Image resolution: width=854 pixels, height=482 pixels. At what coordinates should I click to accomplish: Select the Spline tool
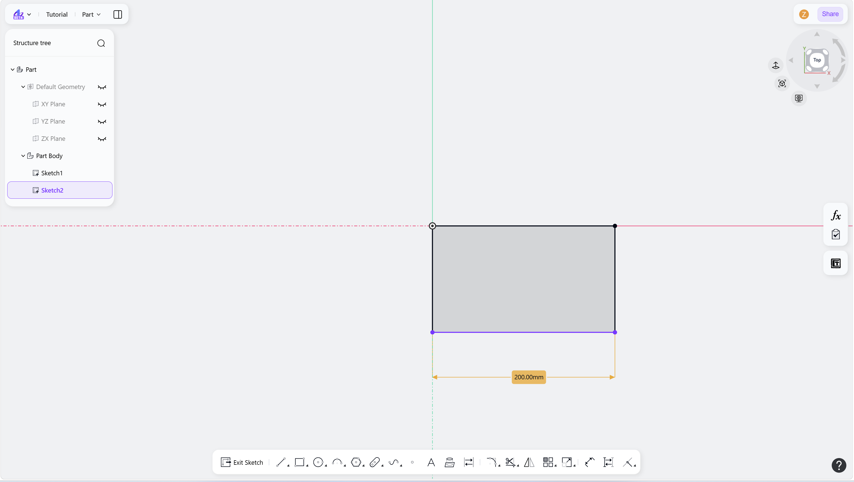pyautogui.click(x=394, y=462)
